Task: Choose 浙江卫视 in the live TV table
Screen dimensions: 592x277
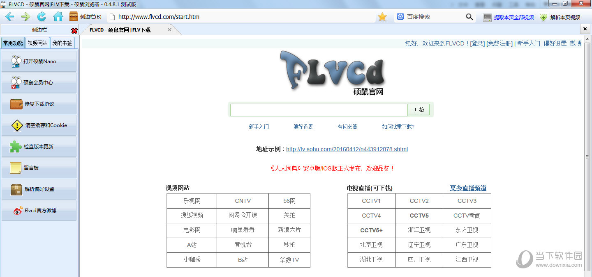Action: point(419,230)
